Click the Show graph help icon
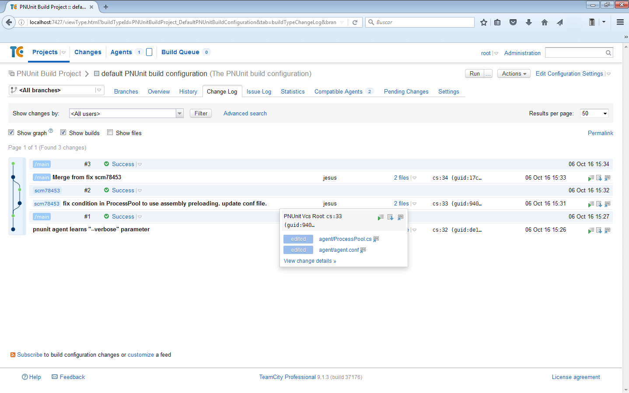This screenshot has width=629, height=393. [51, 131]
